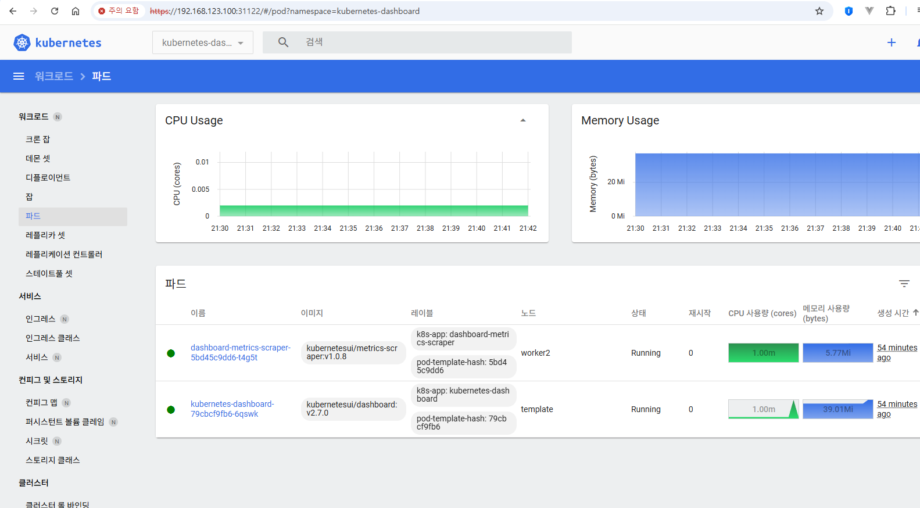Click the 클러스터 section heading
Viewport: 920px width, 508px height.
tap(34, 483)
